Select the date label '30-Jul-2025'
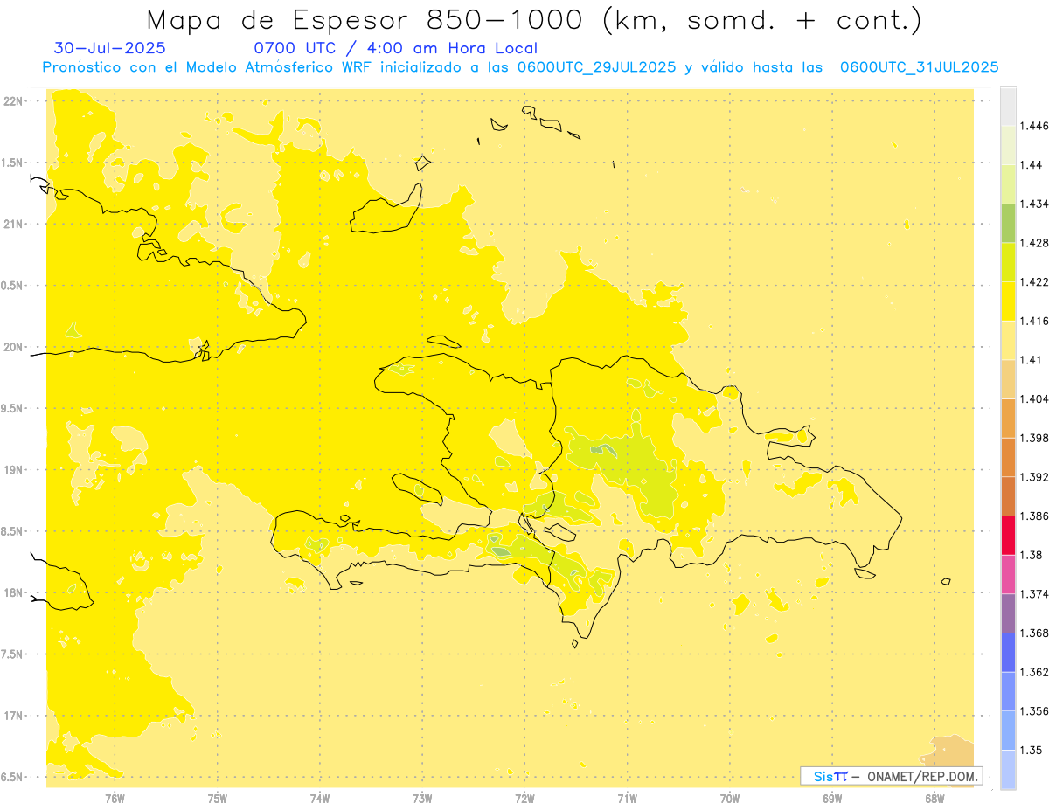 (x=109, y=49)
